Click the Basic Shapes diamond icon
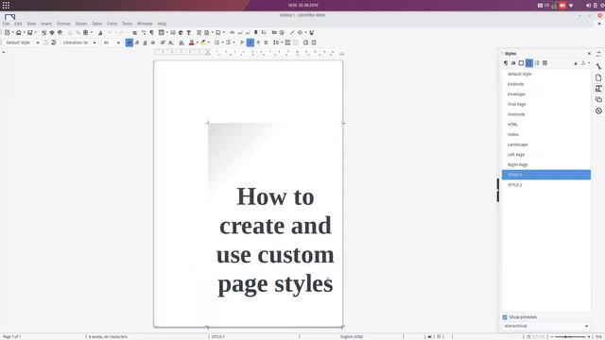This screenshot has width=605, height=340. [300, 33]
